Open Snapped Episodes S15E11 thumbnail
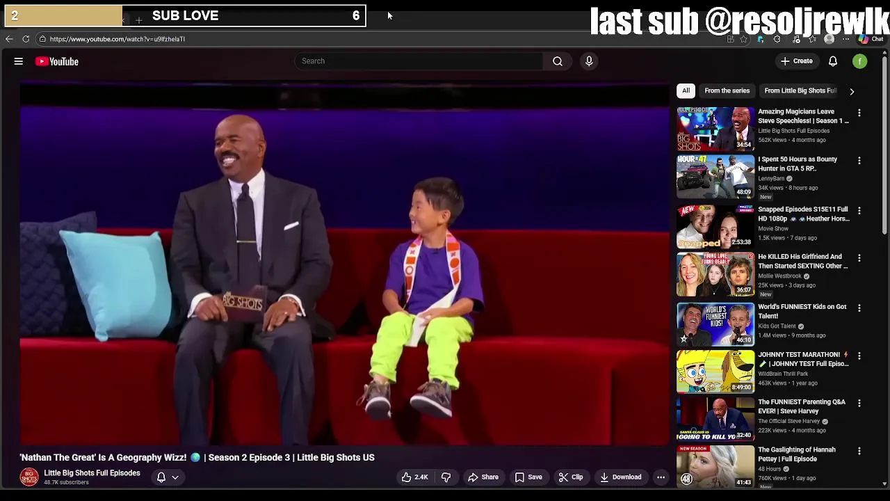 click(x=715, y=227)
